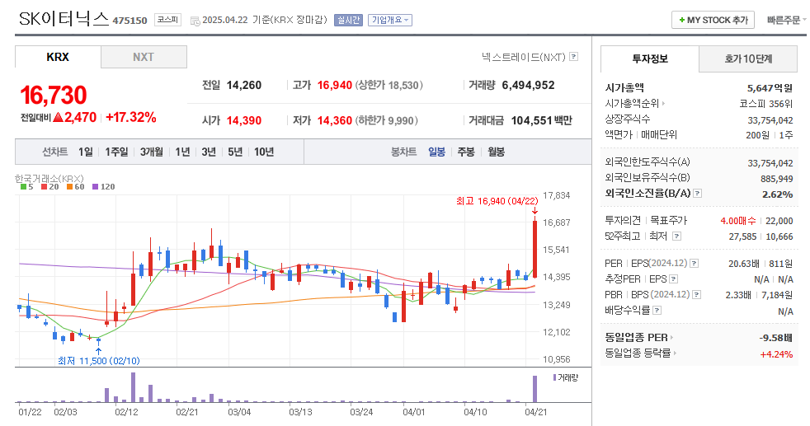Click the 동일업종 등락률 link
This screenshot has height=426, width=810.
638,353
